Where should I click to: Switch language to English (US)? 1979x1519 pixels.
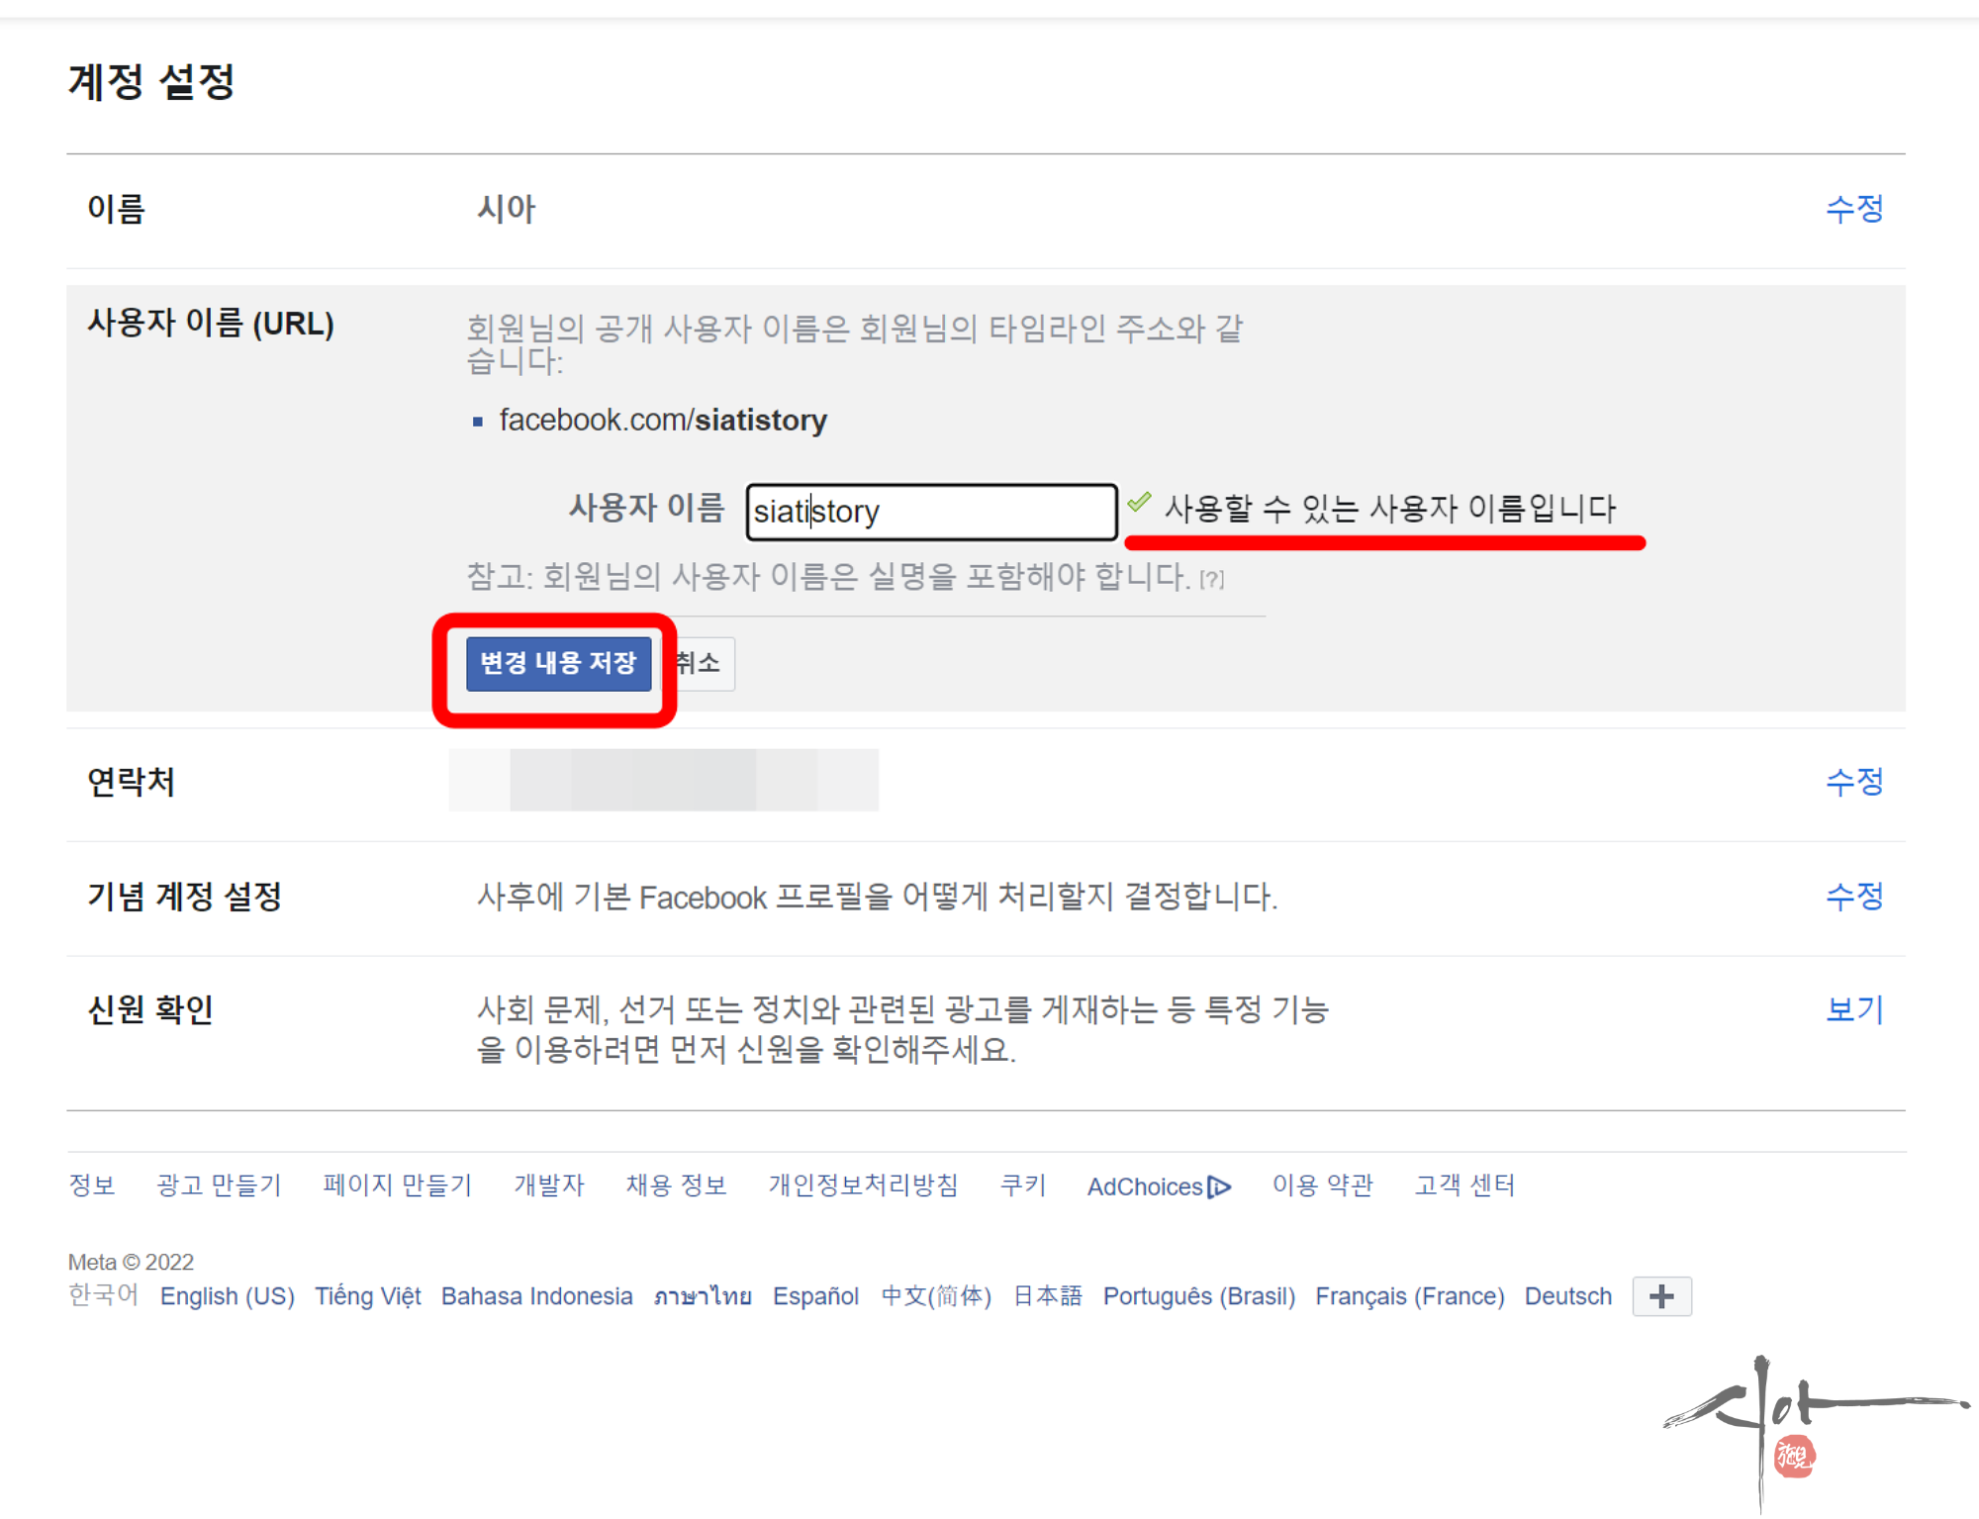pyautogui.click(x=227, y=1296)
